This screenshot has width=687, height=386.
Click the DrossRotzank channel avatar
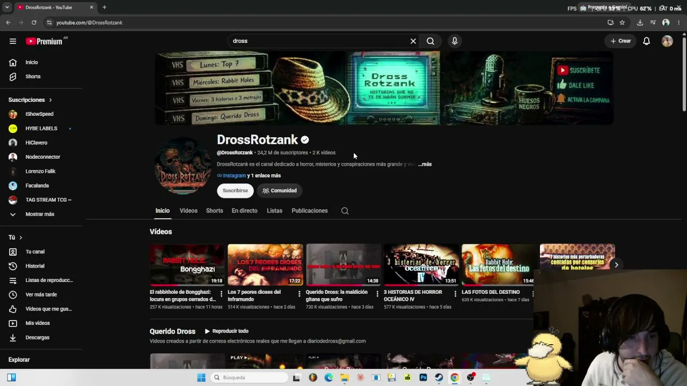click(183, 166)
